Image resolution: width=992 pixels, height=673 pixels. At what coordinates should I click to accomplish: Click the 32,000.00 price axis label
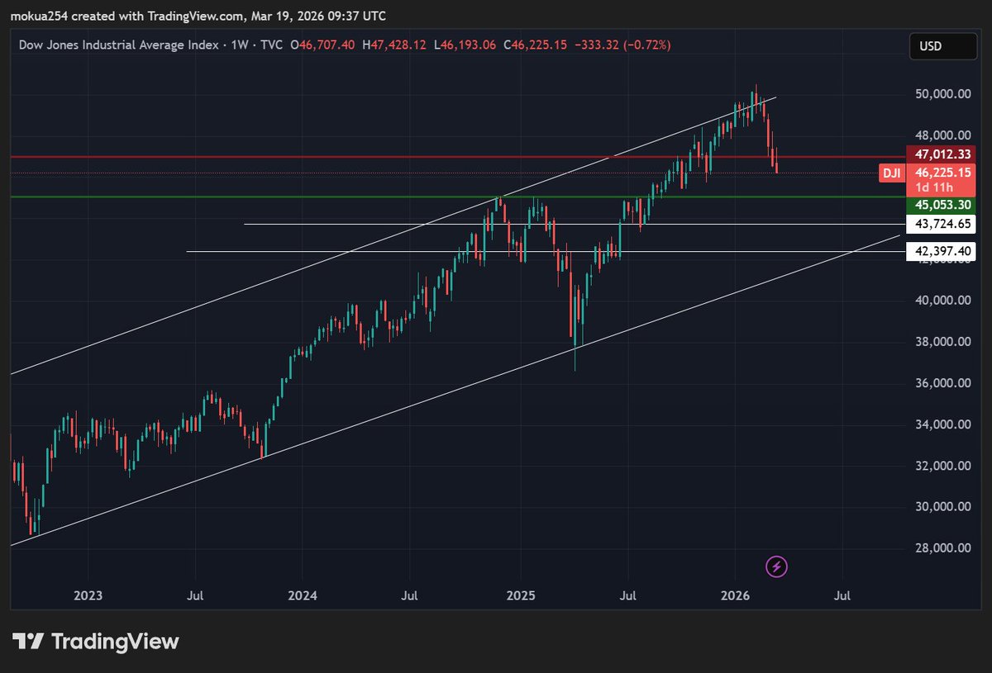coord(942,466)
